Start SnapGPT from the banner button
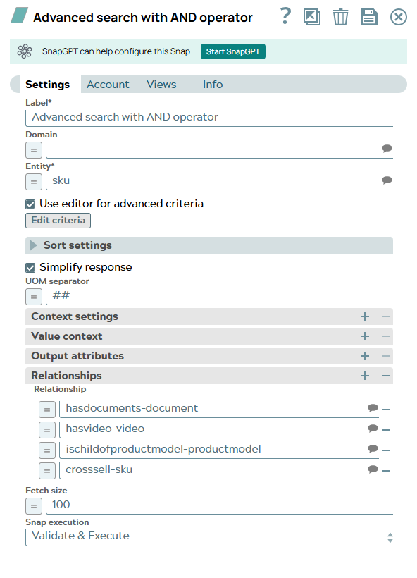 [x=235, y=51]
